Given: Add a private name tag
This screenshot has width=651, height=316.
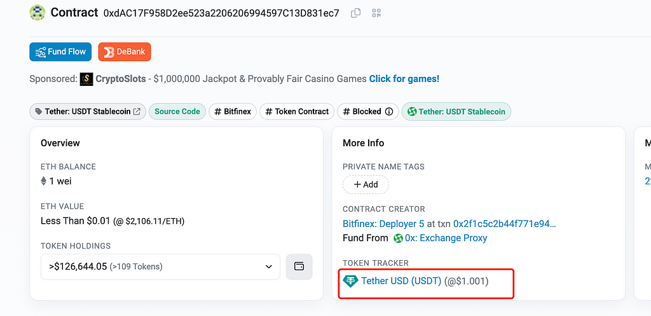Looking at the screenshot, I should pyautogui.click(x=366, y=184).
